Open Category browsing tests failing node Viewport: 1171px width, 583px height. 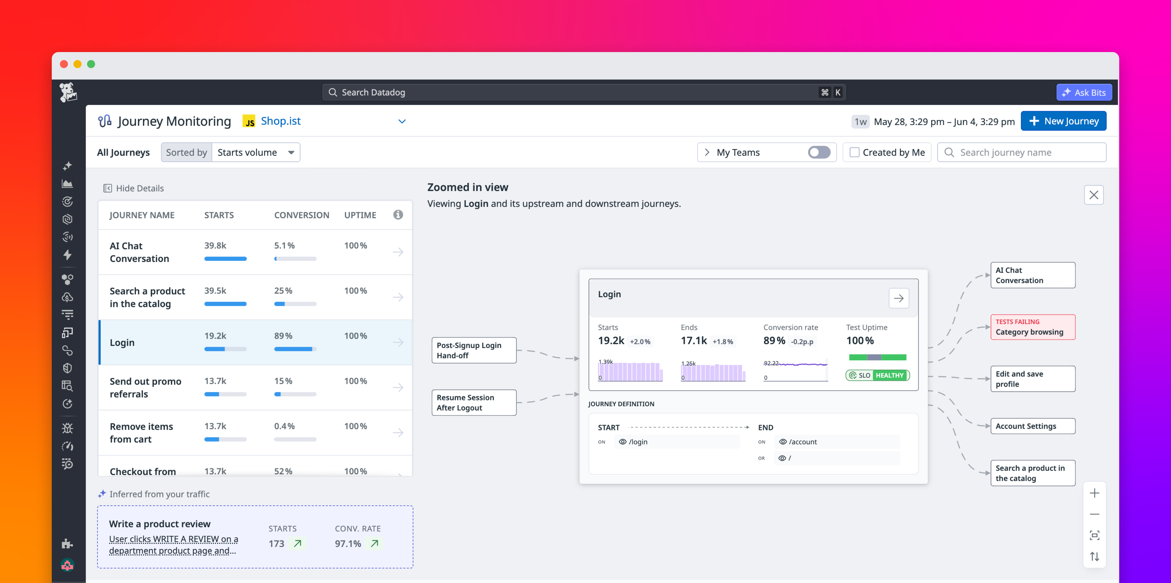click(x=1032, y=327)
